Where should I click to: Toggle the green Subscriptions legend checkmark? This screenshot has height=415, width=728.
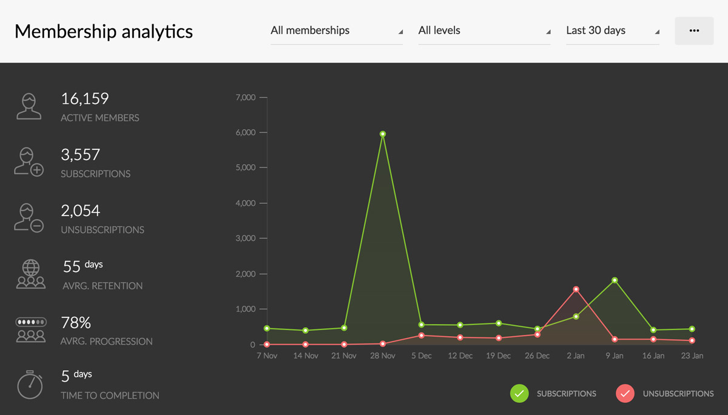(519, 394)
